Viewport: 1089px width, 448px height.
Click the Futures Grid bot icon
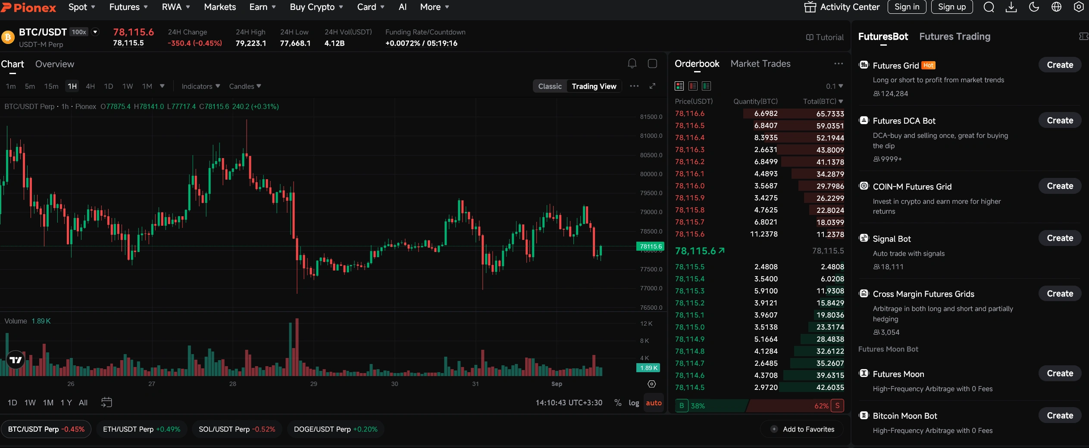click(864, 65)
